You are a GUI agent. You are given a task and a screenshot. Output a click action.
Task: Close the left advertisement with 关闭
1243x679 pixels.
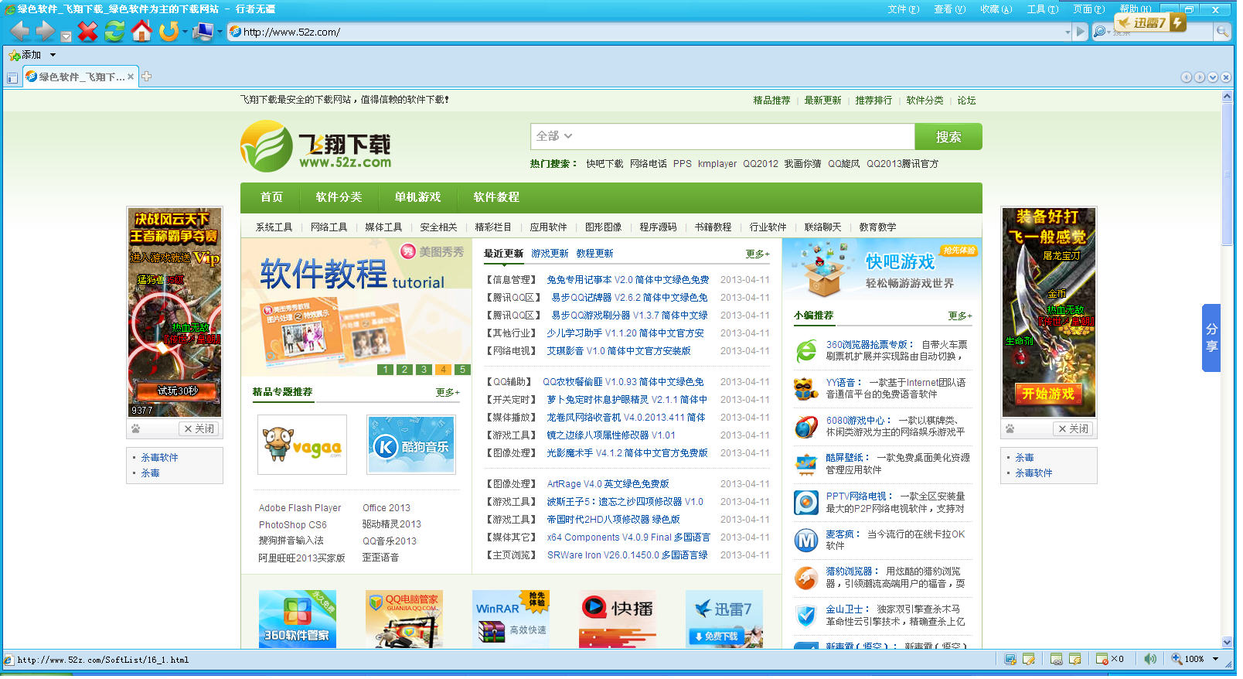[x=199, y=429]
